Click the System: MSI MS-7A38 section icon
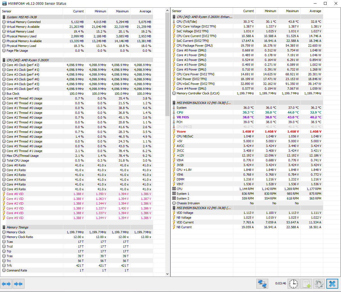The image size is (341, 292). coord(4,17)
